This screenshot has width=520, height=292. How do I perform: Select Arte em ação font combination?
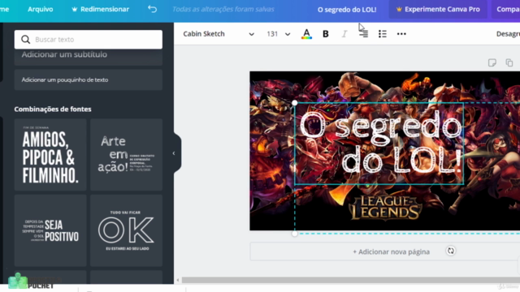(127, 155)
